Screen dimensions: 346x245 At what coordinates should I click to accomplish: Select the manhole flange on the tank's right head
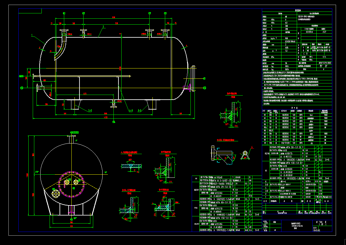[193, 78]
